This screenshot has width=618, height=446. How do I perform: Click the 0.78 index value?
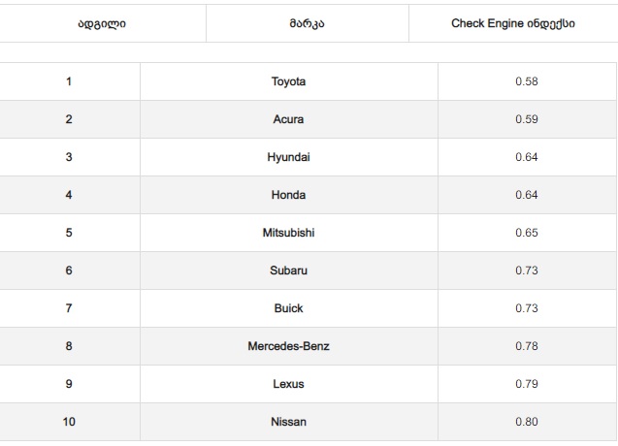click(526, 346)
